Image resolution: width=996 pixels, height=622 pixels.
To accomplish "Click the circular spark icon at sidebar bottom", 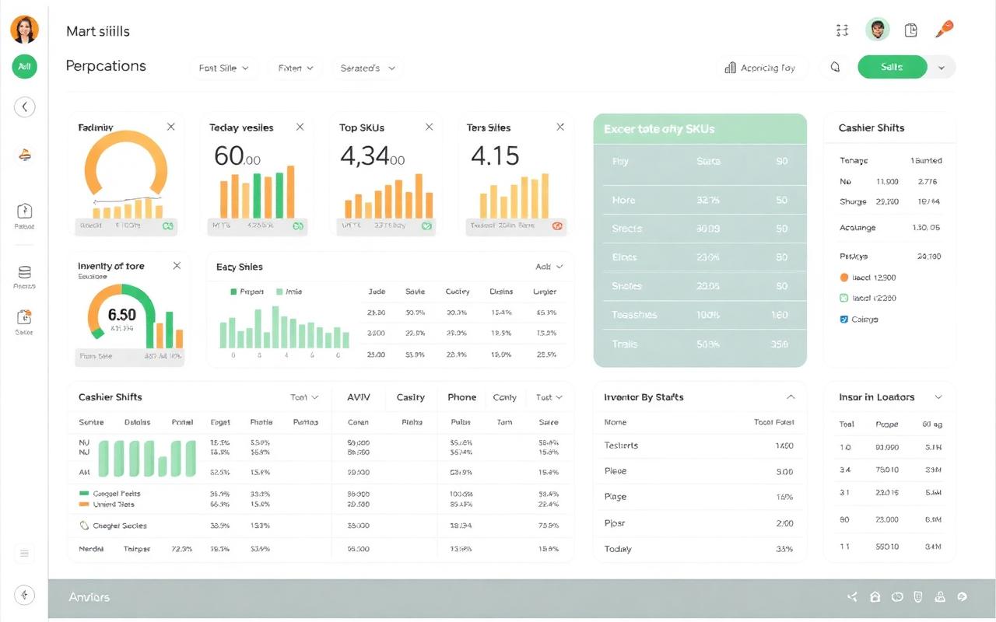I will [24, 596].
